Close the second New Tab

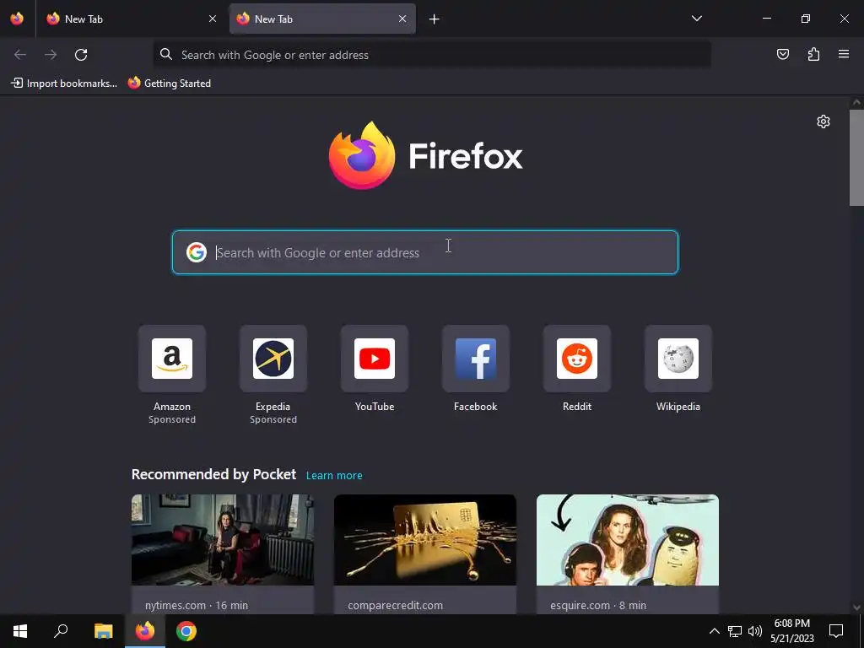[402, 19]
